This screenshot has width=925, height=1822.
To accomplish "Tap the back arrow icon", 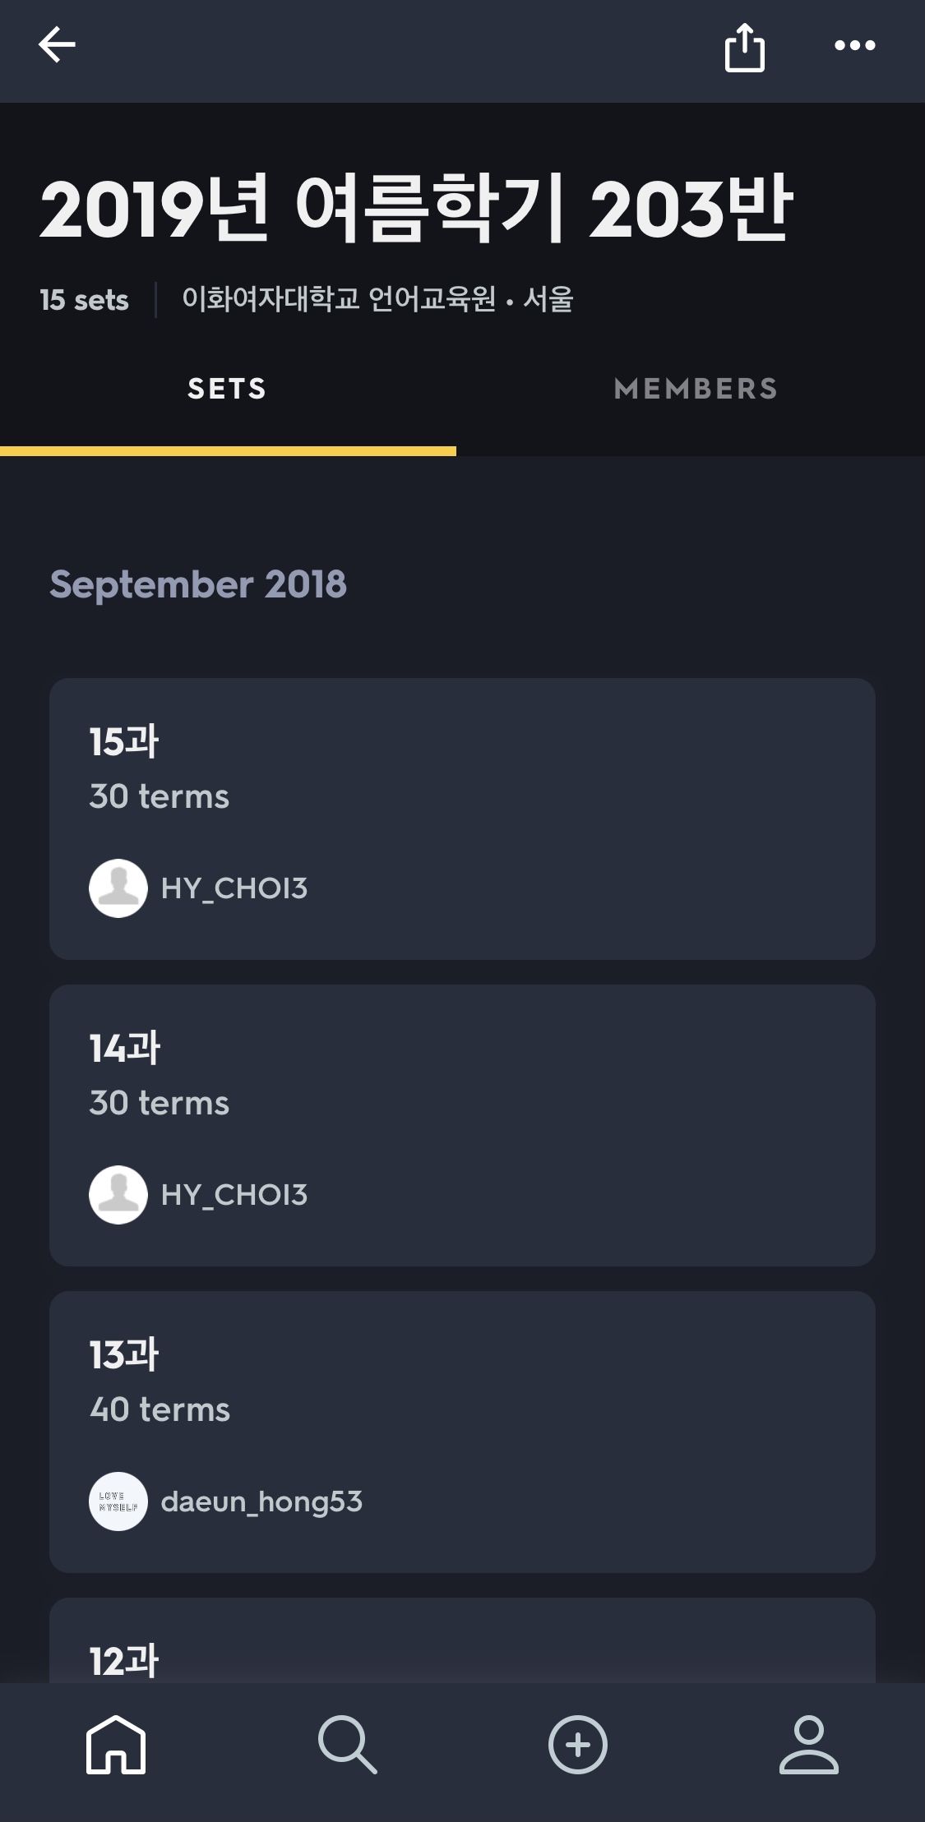I will click(x=57, y=45).
